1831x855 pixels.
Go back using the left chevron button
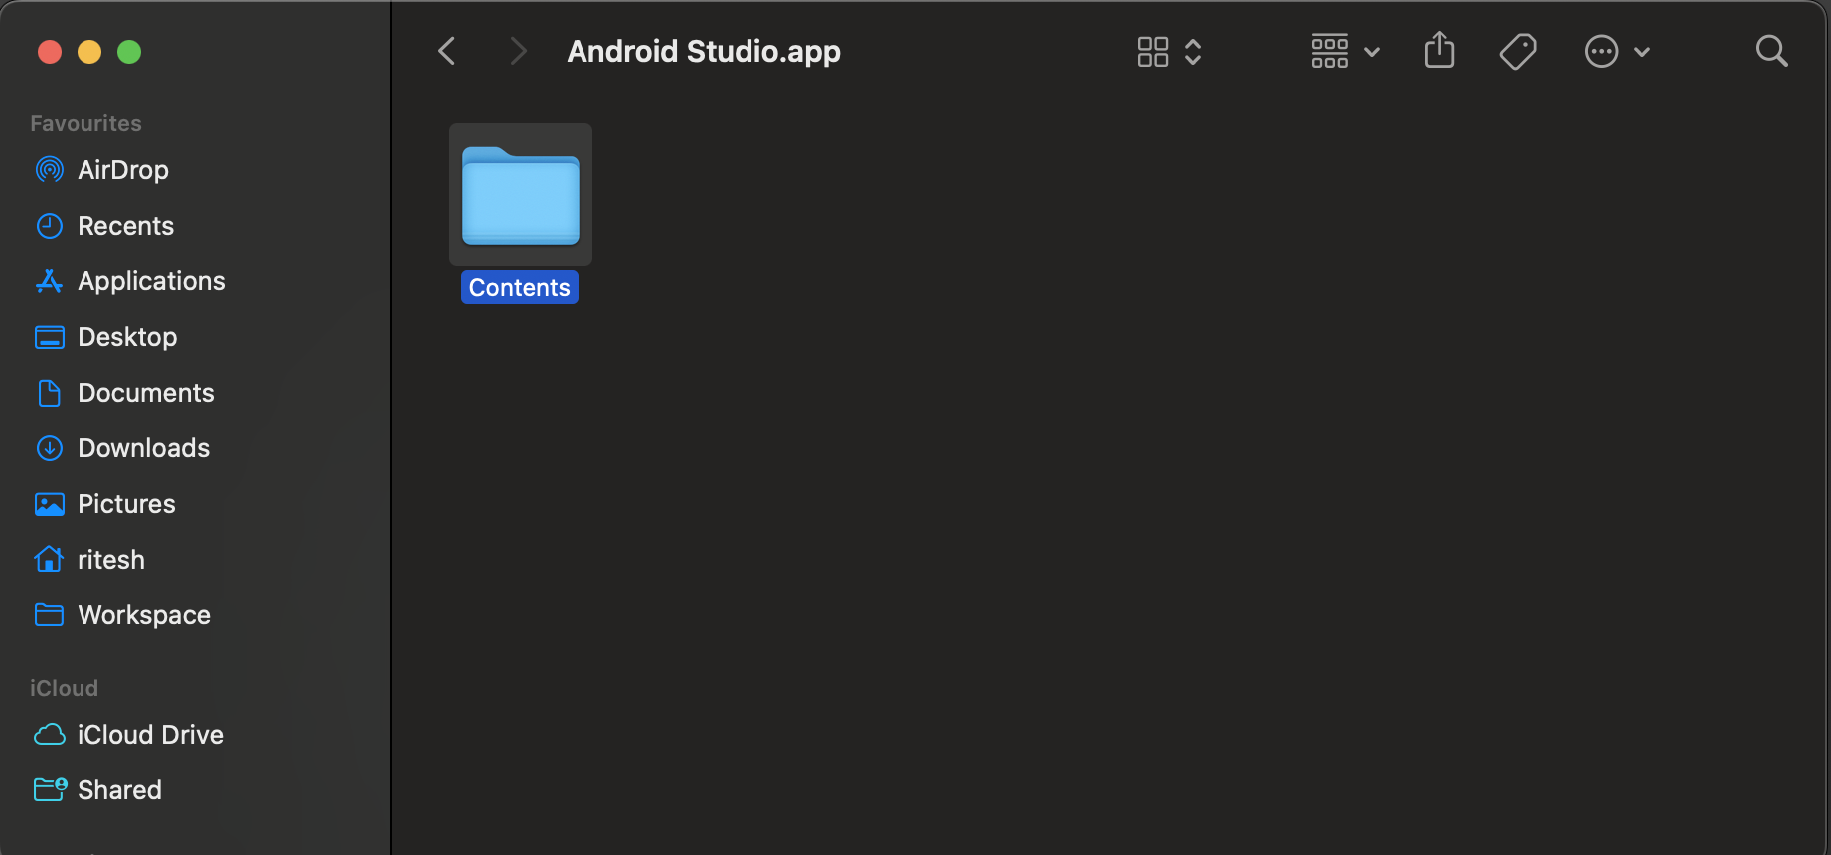tap(447, 51)
